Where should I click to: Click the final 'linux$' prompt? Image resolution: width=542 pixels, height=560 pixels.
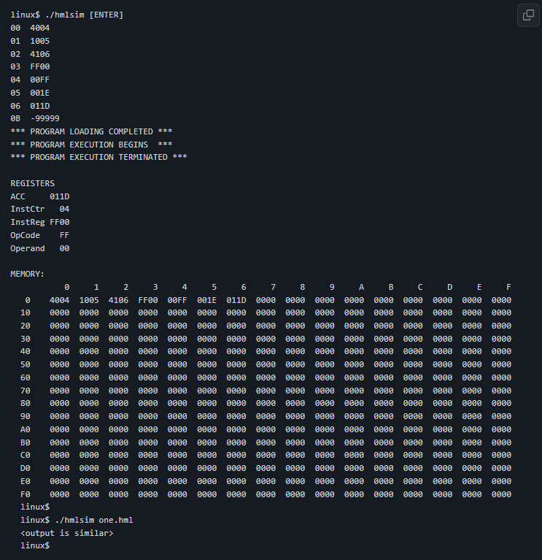tap(35, 545)
